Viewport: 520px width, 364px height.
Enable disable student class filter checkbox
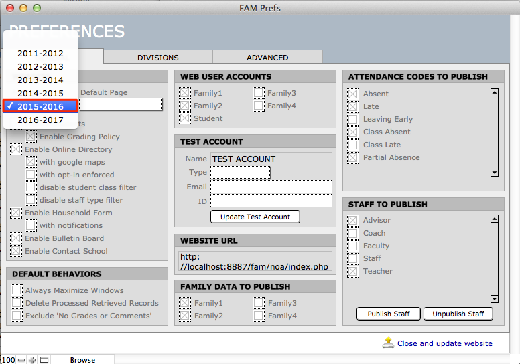31,187
